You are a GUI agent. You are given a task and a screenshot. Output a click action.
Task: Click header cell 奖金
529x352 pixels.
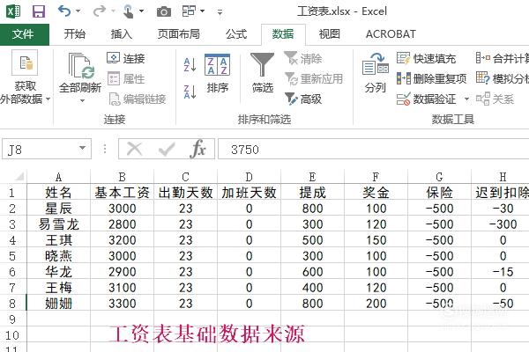[x=376, y=193]
